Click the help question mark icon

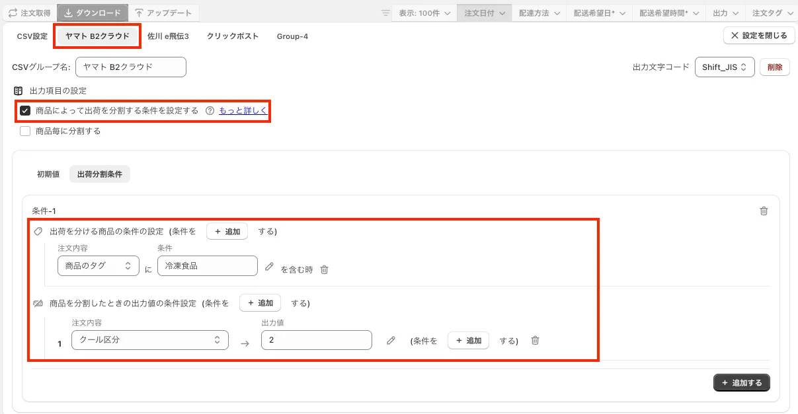coord(210,111)
